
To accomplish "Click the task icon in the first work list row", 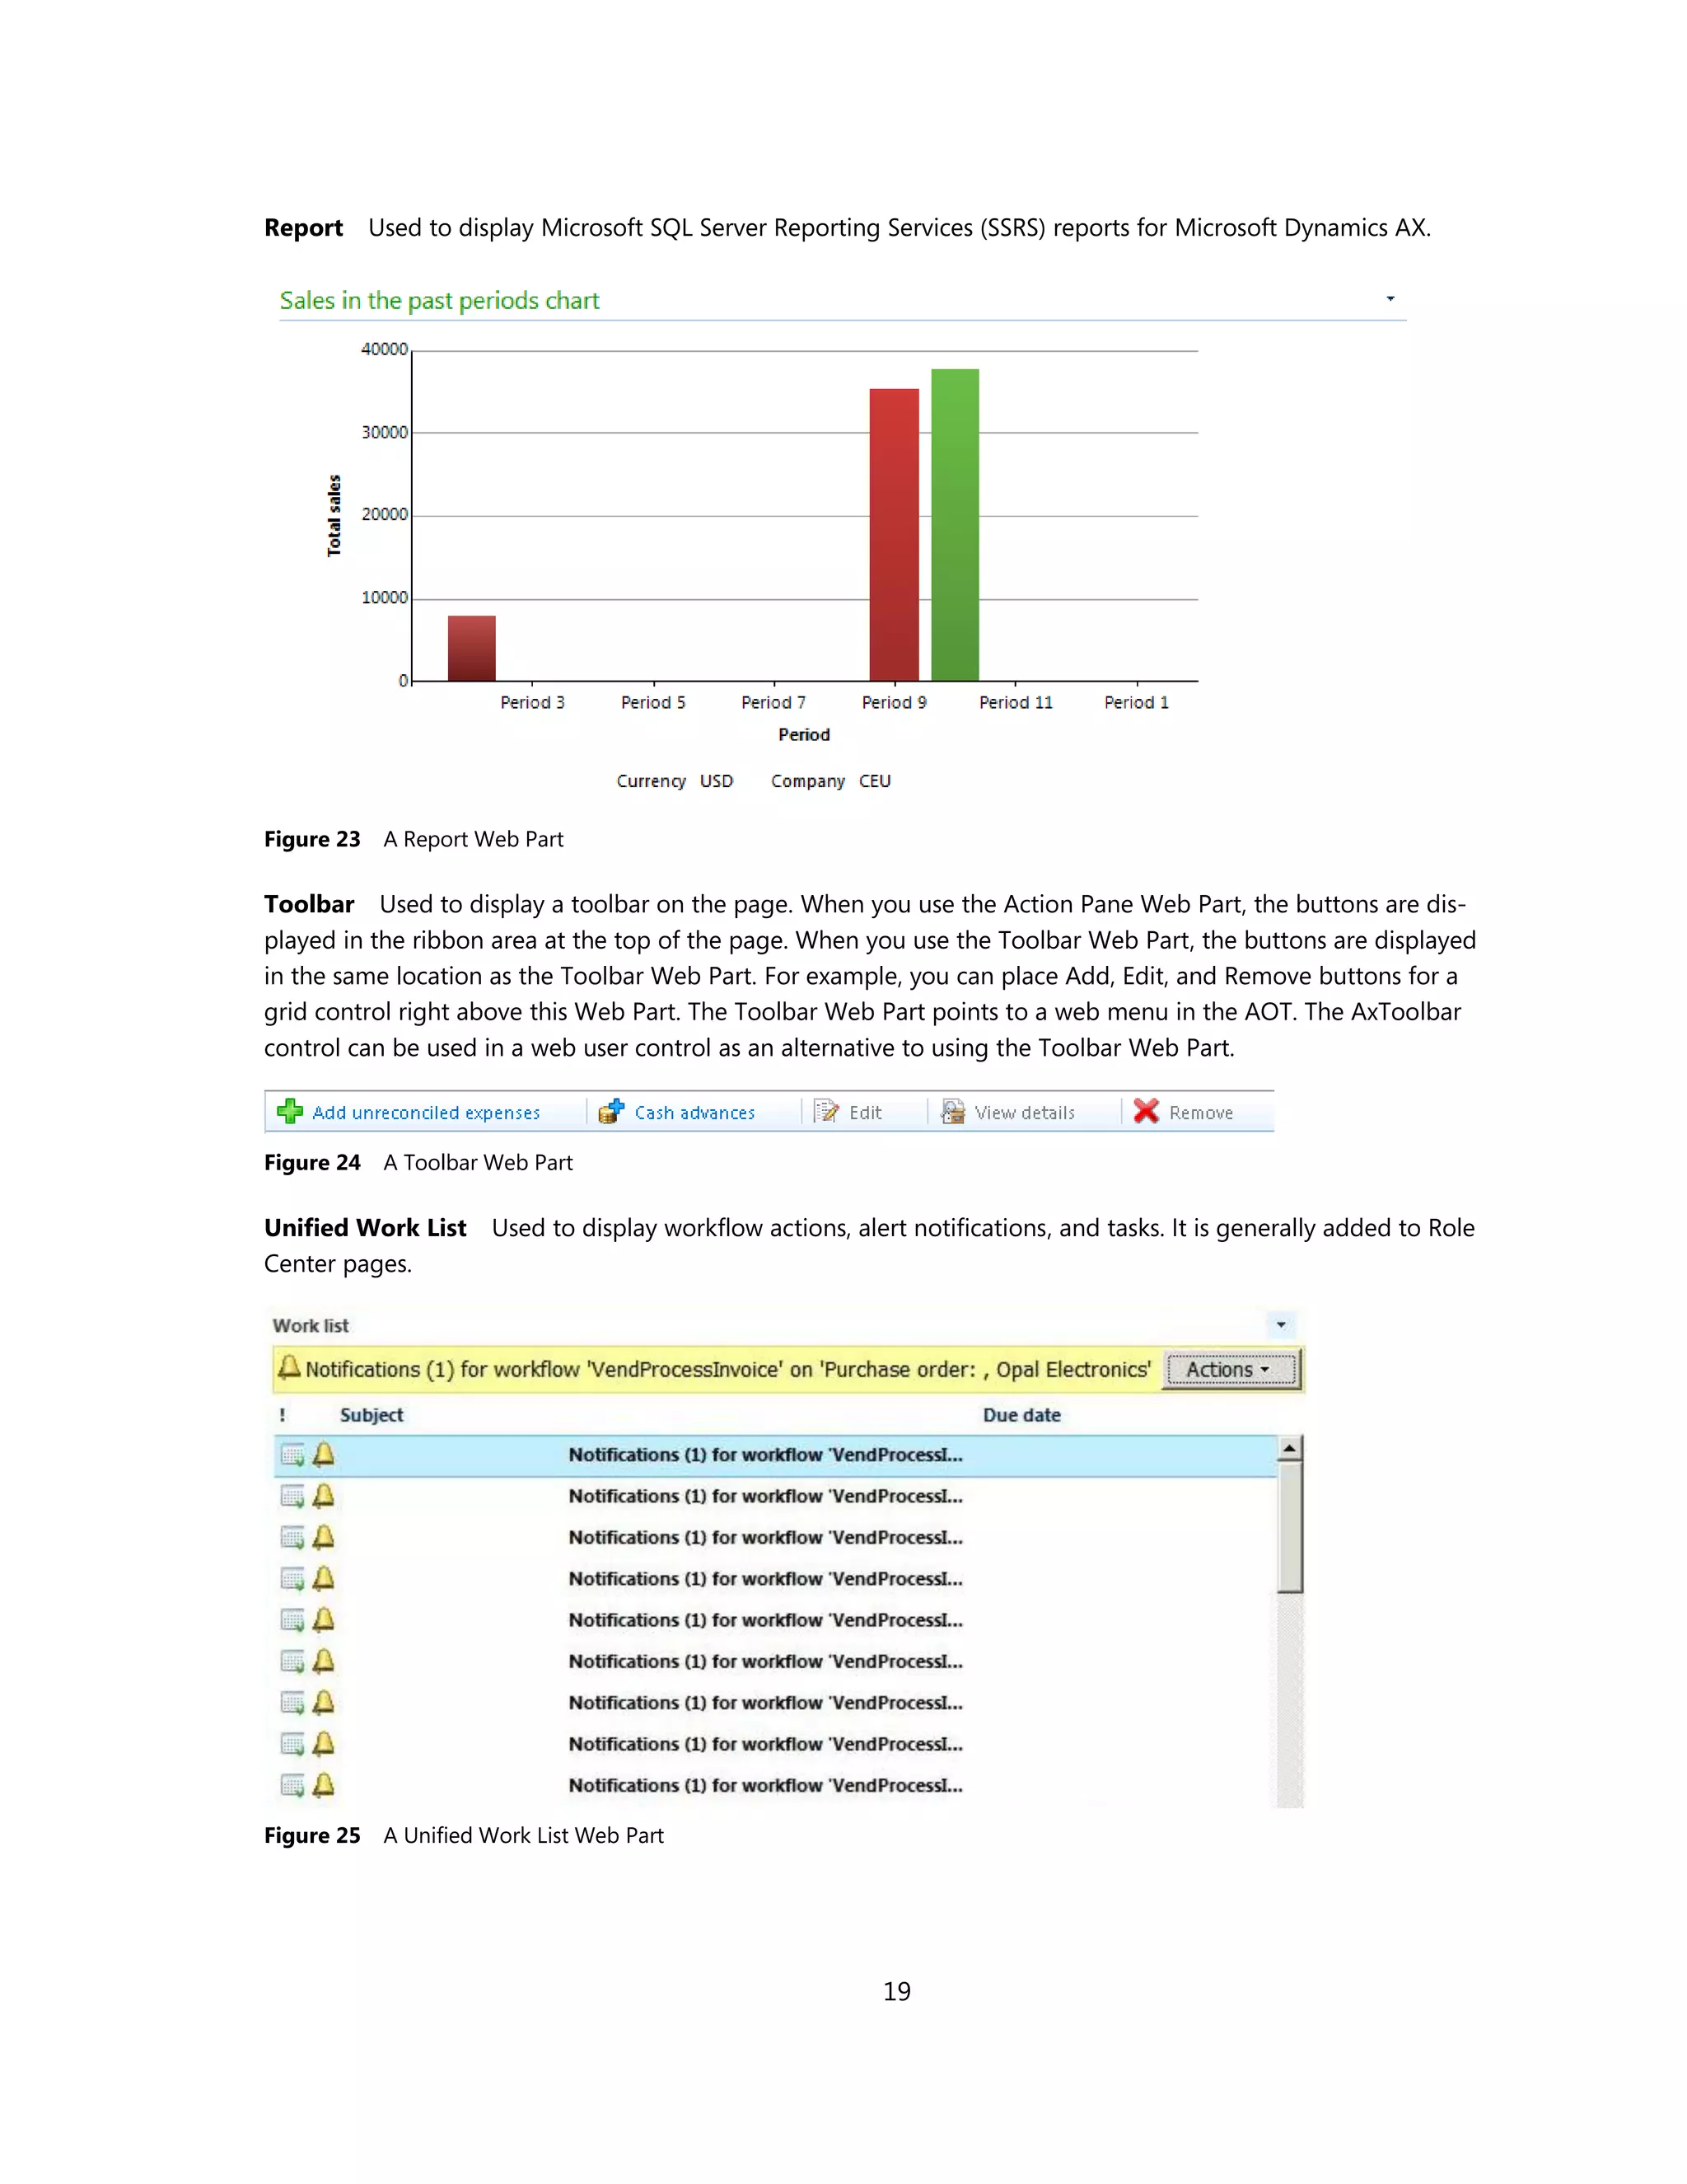I will 292,1455.
